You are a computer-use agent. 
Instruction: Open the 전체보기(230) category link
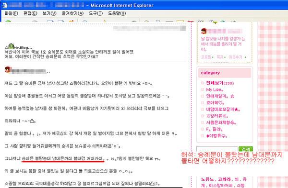pos(220,83)
